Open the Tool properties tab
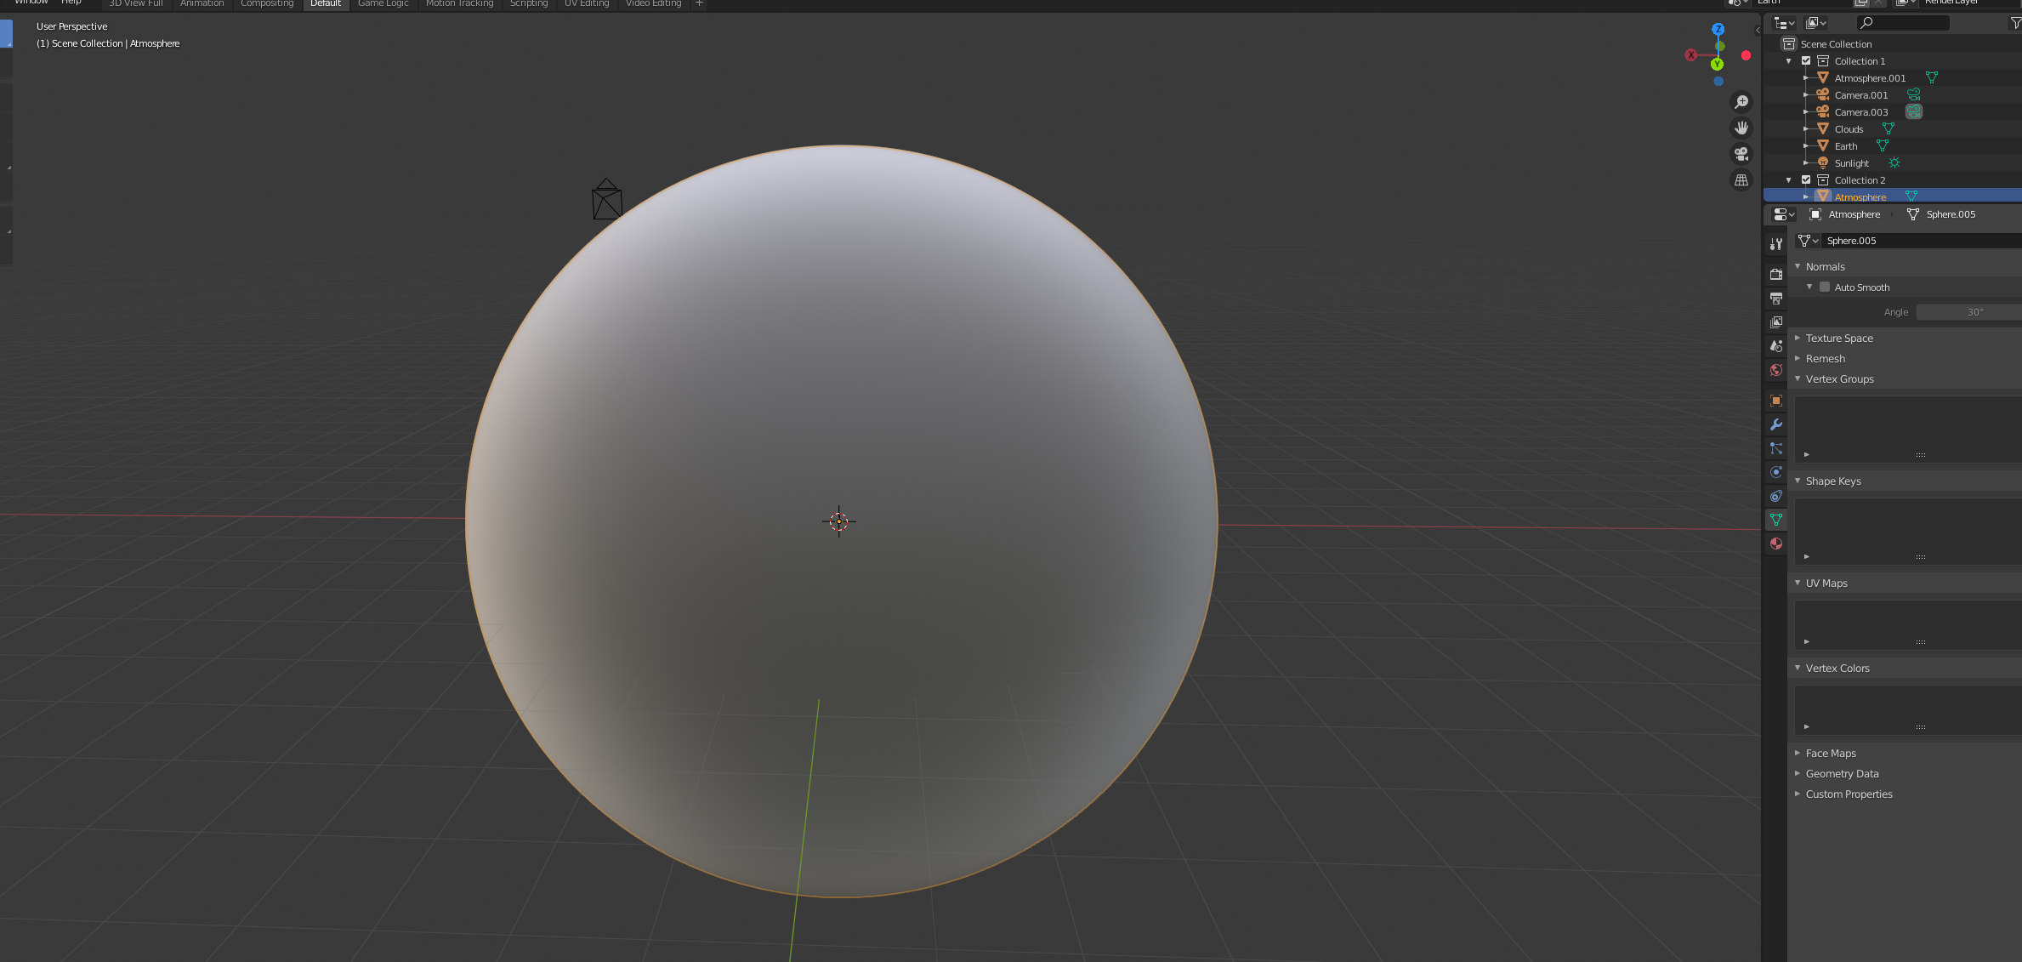This screenshot has height=962, width=2022. [x=1775, y=244]
